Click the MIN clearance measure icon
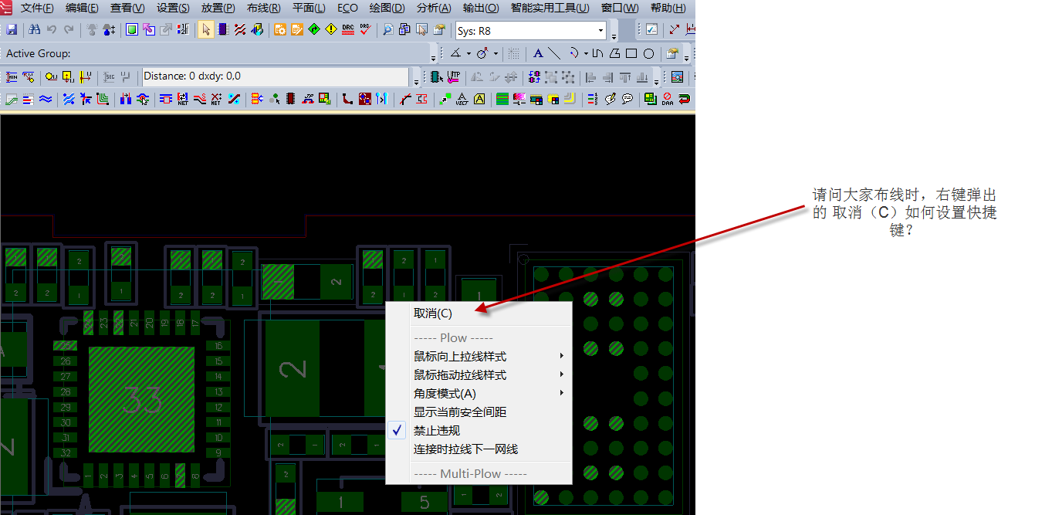 [12, 76]
